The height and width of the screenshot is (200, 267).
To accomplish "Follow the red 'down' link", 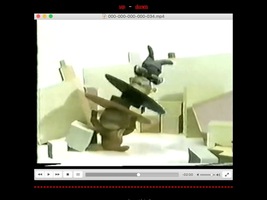I will click(x=141, y=6).
